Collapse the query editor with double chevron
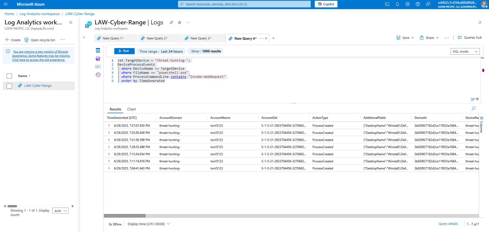Screen dimensions: 489x232 pyautogui.click(x=477, y=99)
